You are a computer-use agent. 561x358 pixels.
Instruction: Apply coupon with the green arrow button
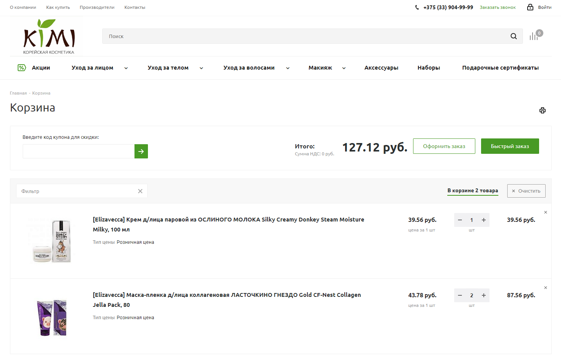pyautogui.click(x=141, y=152)
